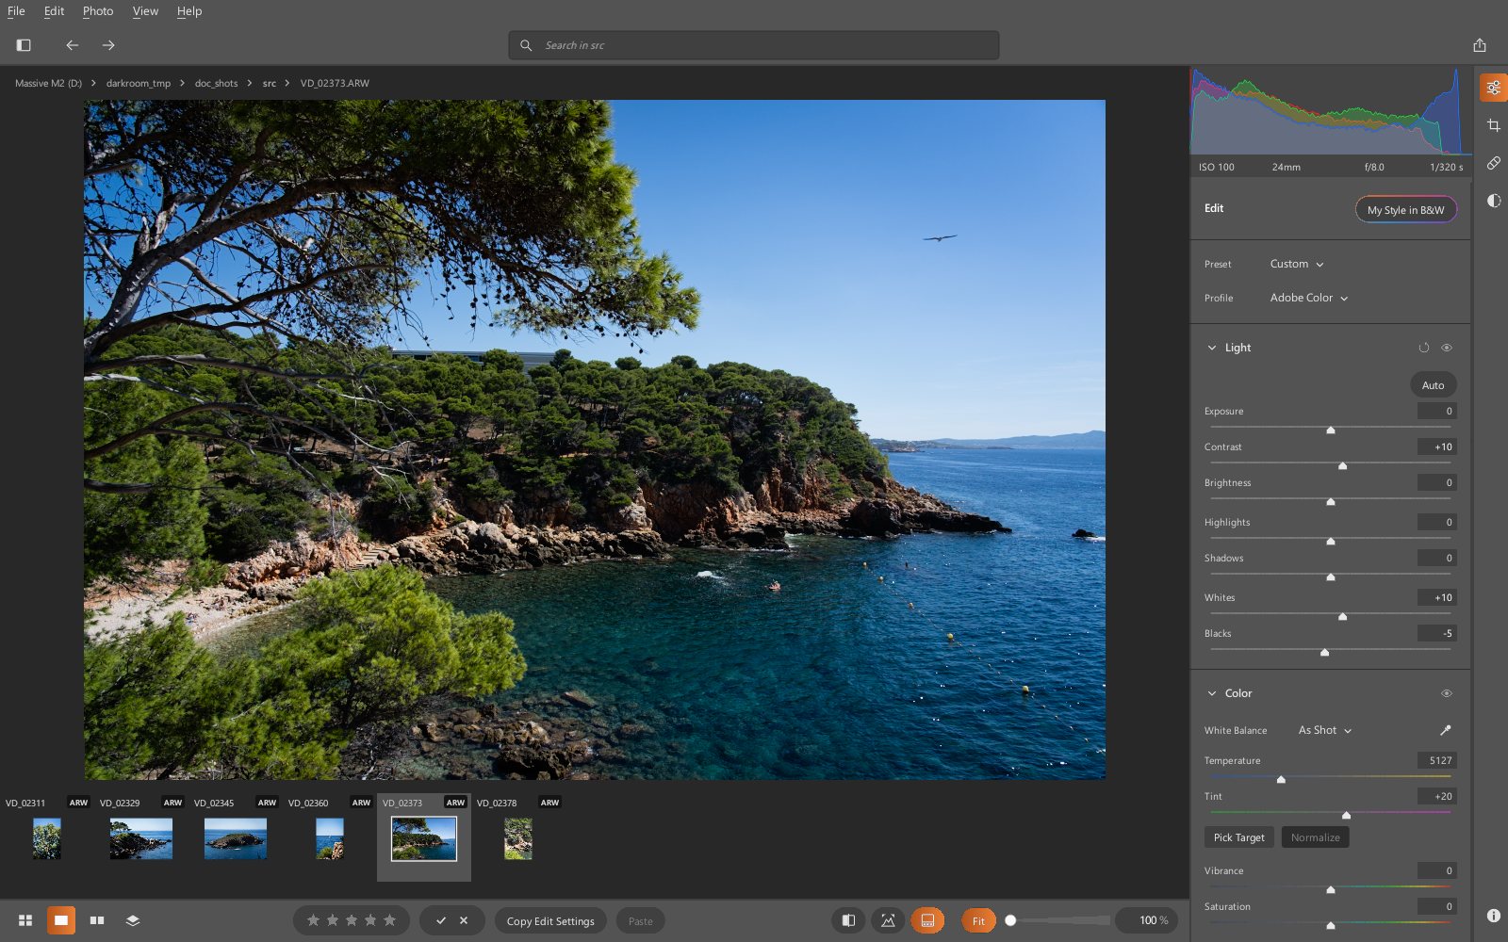
Task: Toggle the filmstrip display button
Action: 927,920
